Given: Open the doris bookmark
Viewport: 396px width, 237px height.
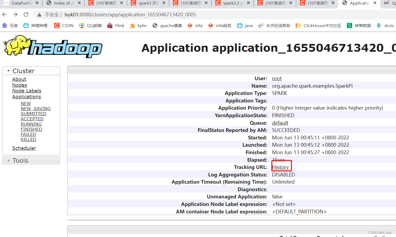Looking at the screenshot, I should point(385,25).
